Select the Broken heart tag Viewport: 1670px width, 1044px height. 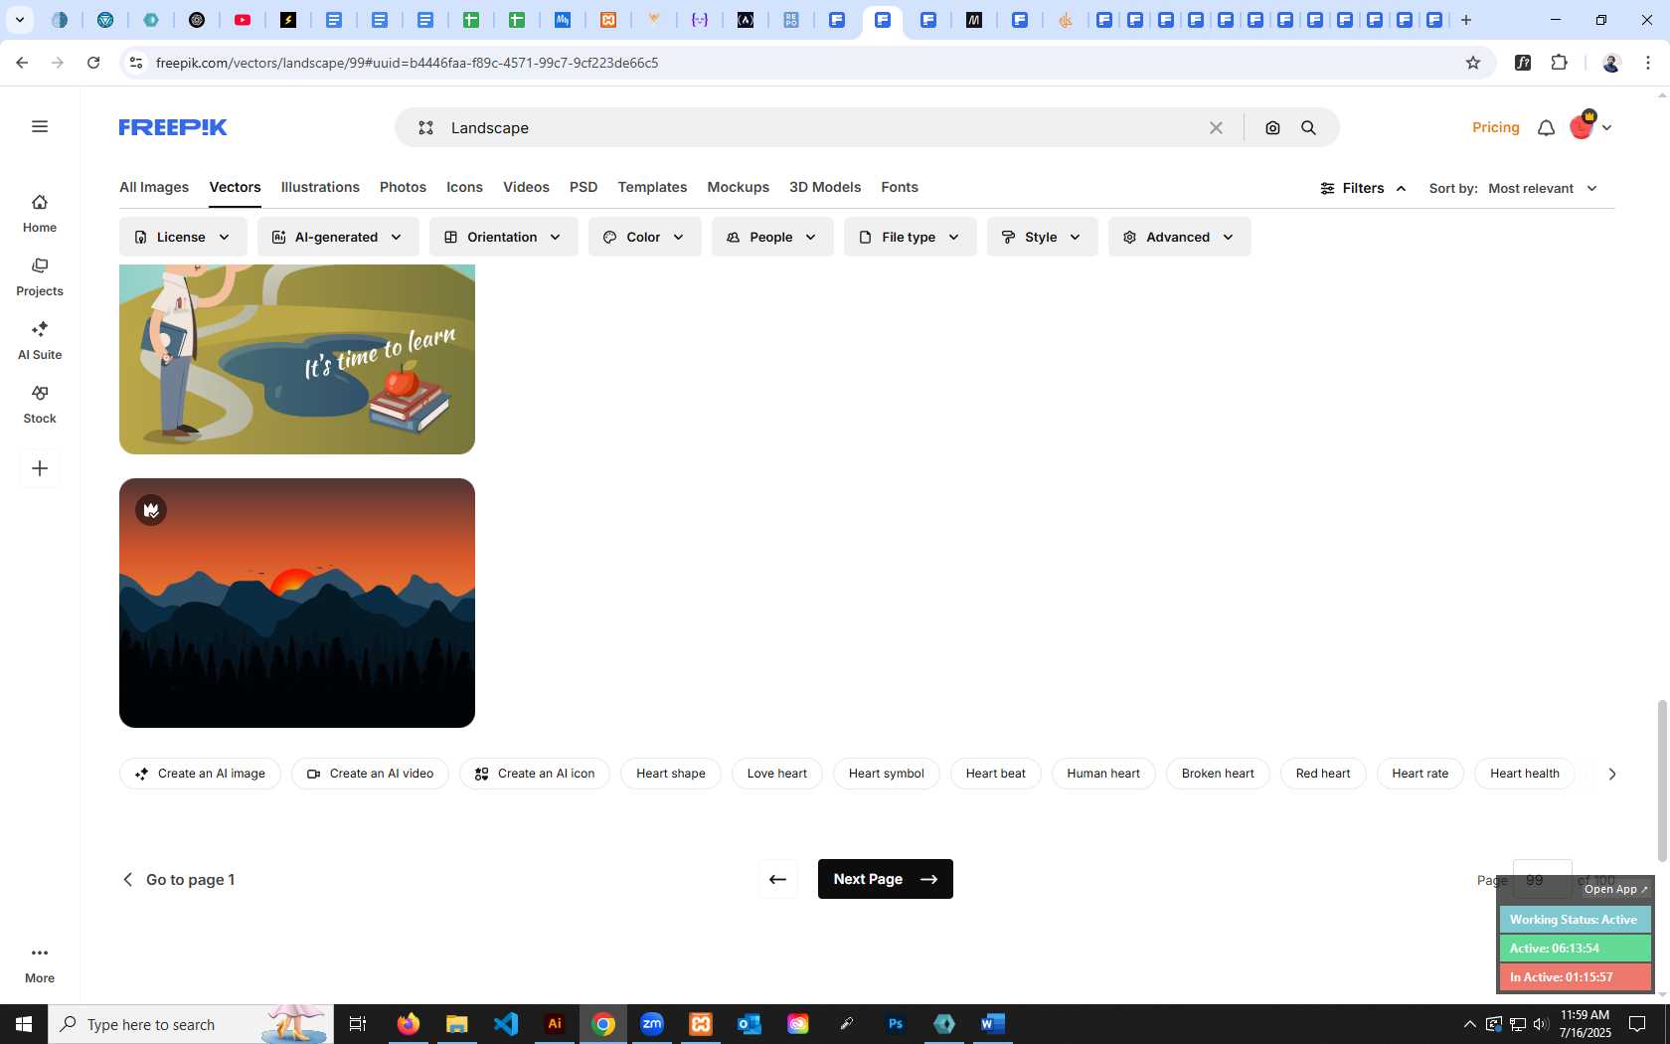tap(1218, 774)
